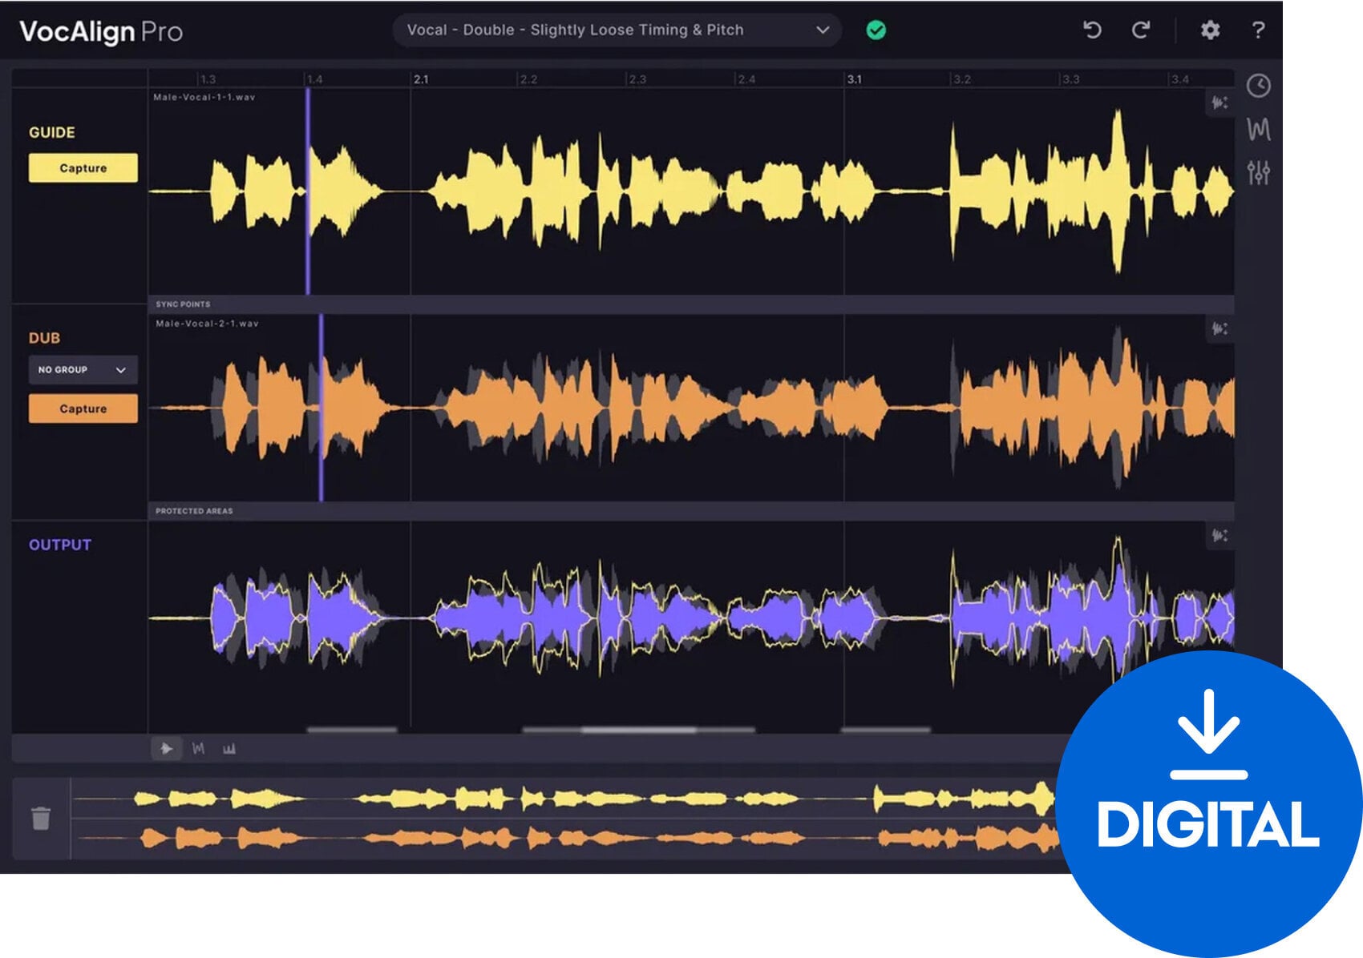Image resolution: width=1363 pixels, height=958 pixels.
Task: Open the plugin settings gear
Action: click(1211, 30)
